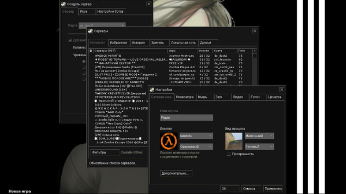Click the Применить button
The image size is (346, 194).
click(273, 189)
